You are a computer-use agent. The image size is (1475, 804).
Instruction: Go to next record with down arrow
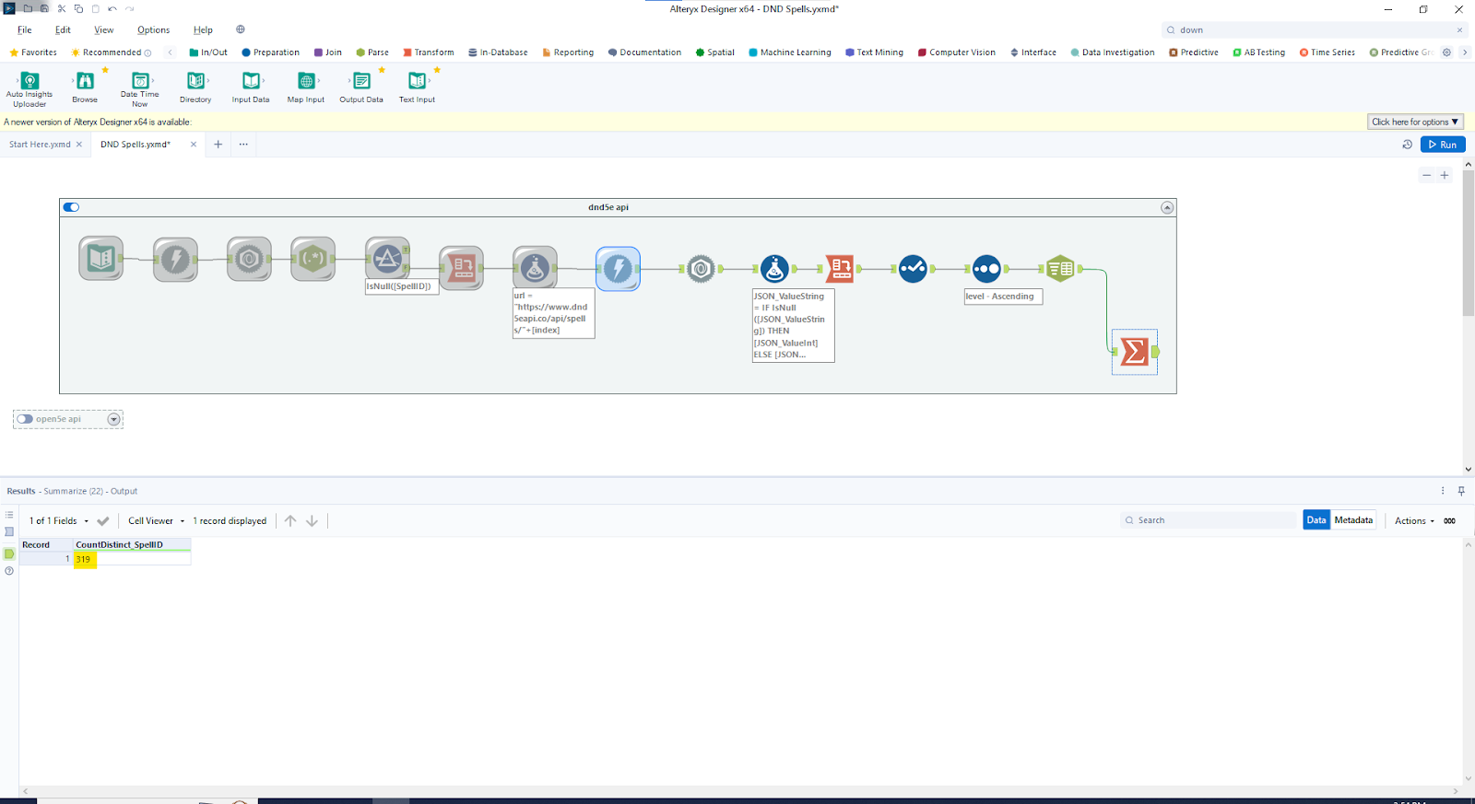[313, 521]
